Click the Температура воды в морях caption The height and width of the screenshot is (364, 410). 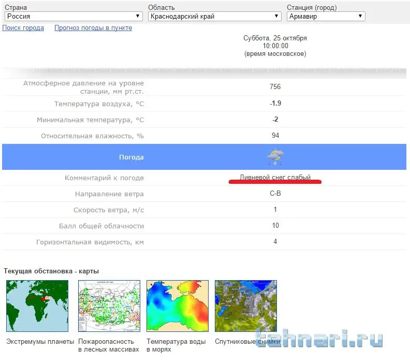176,345
